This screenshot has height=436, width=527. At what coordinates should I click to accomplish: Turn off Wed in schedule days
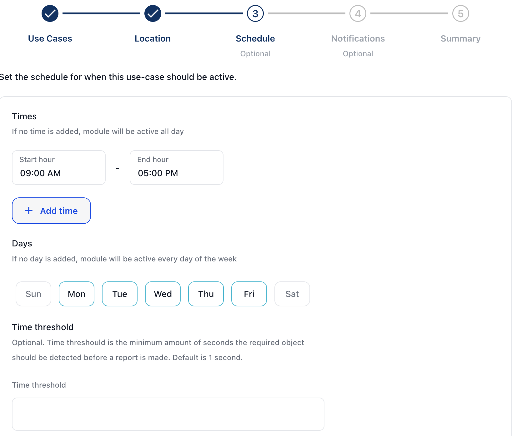coord(163,294)
